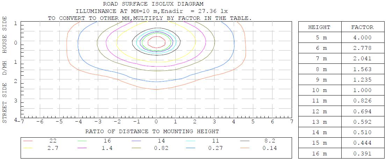Viewport: 386px width, 161px height.
Task: Click the red 22 lux legend line
Action: tap(29, 141)
